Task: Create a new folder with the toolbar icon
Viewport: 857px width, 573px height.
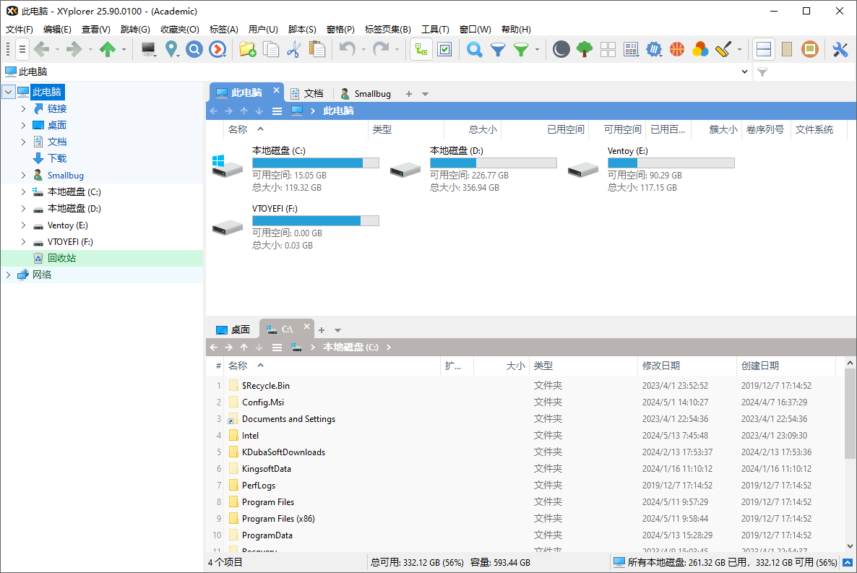Action: pyautogui.click(x=248, y=50)
